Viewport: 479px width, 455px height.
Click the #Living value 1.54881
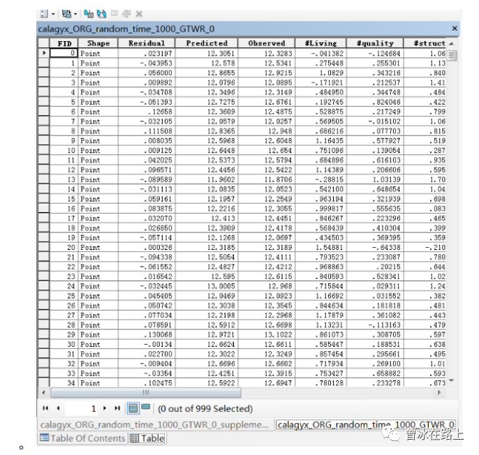[x=320, y=247]
